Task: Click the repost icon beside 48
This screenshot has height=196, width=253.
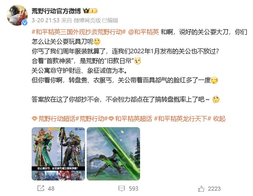Action: coord(41,188)
